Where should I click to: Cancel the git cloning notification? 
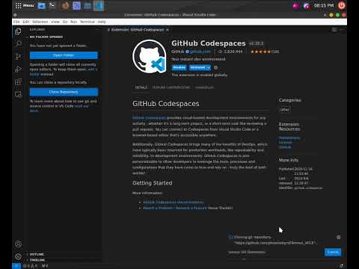pos(333,252)
